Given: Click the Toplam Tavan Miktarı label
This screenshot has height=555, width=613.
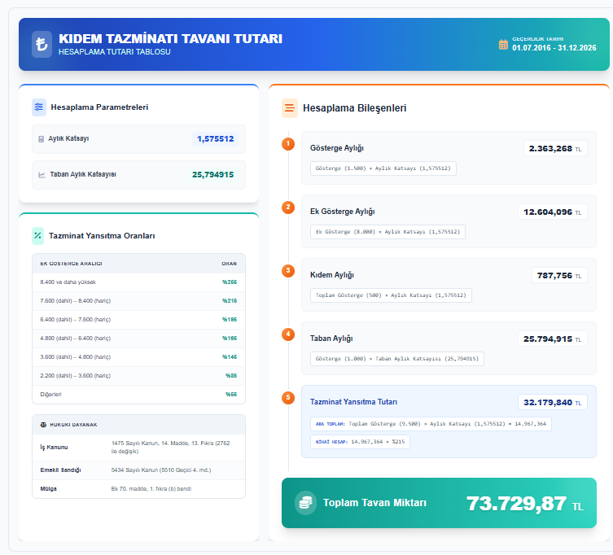Looking at the screenshot, I should point(374,503).
